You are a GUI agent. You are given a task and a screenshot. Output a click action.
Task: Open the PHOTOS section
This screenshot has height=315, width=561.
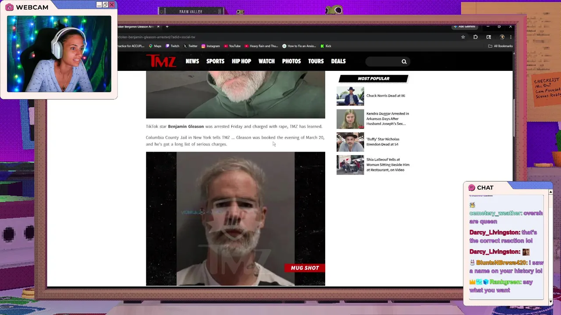291,61
